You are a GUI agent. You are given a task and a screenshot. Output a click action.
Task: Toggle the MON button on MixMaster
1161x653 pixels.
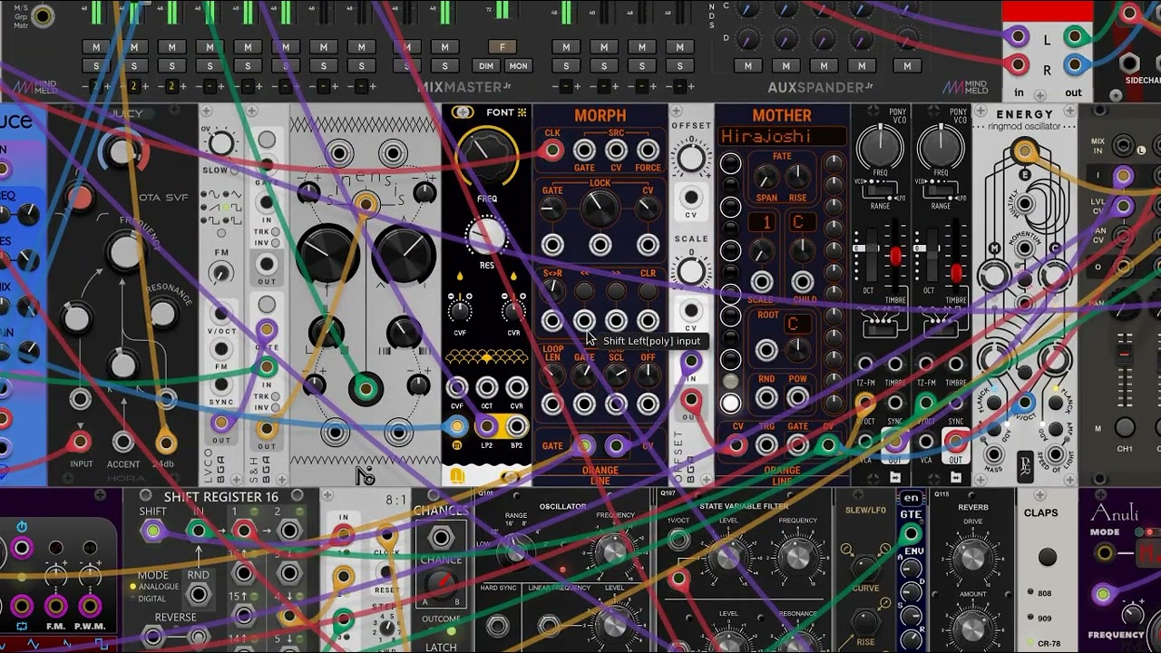[x=518, y=66]
